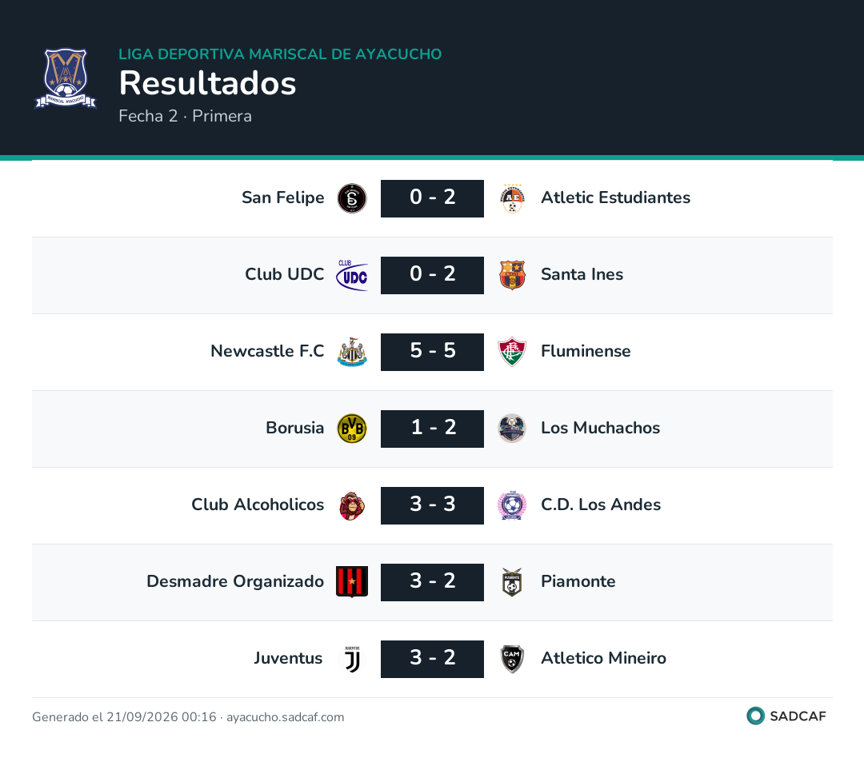Click the SADCAF logo in footer
Image resolution: width=864 pixels, height=758 pixels.
(786, 716)
